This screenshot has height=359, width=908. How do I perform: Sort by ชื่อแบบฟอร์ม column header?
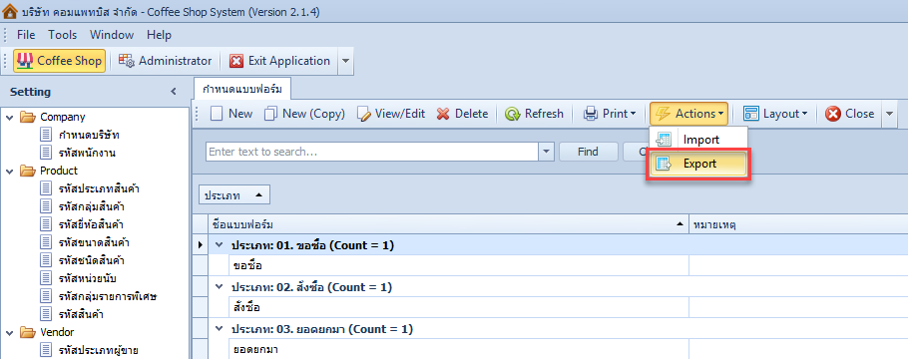[x=448, y=224]
